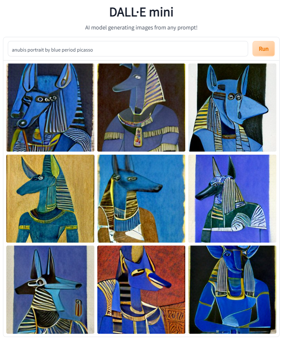Select the top-left Anubis image with striped beard
The width and height of the screenshot is (283, 340).
click(50, 107)
